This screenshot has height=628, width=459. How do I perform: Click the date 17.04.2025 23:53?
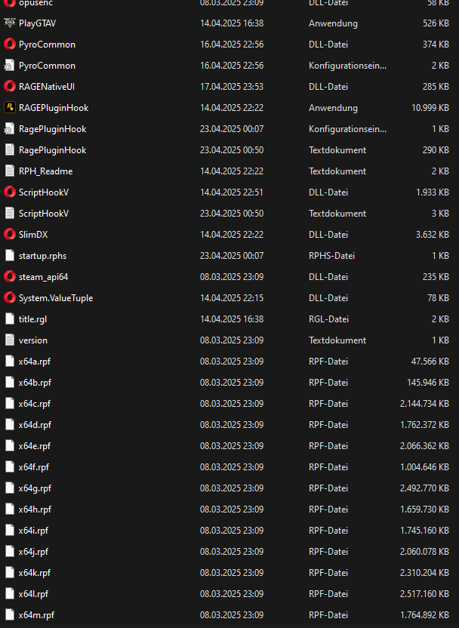(232, 87)
